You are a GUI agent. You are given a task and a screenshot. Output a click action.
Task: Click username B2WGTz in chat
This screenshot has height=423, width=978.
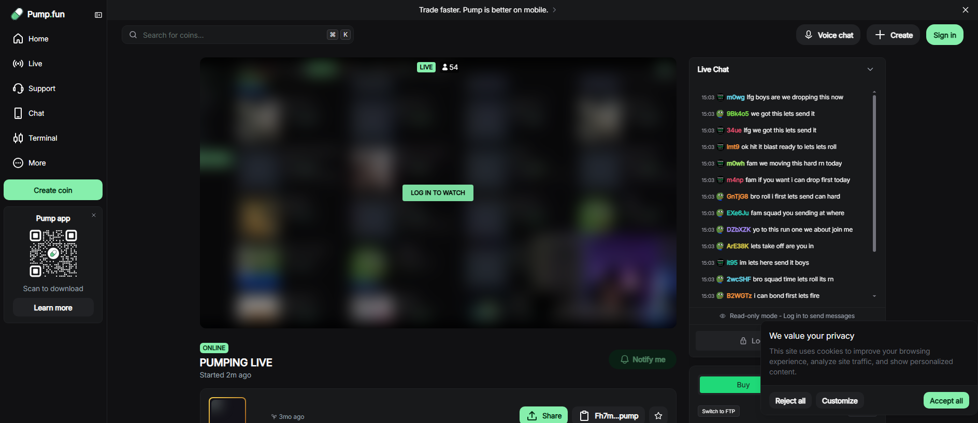tap(739, 296)
